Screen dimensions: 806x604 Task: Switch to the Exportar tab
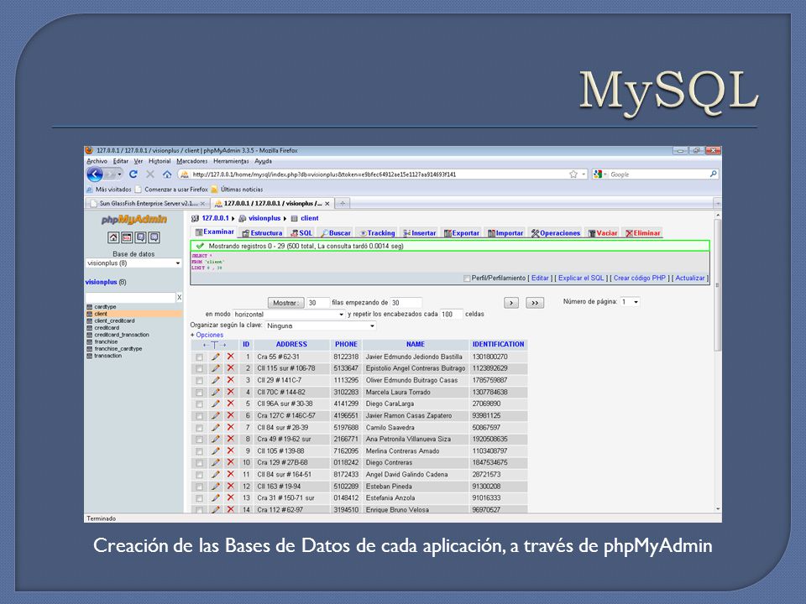click(462, 233)
